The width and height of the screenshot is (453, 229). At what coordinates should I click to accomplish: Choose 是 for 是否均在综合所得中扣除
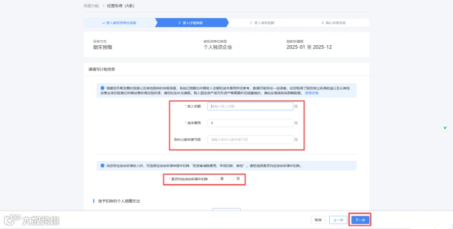[216, 179]
